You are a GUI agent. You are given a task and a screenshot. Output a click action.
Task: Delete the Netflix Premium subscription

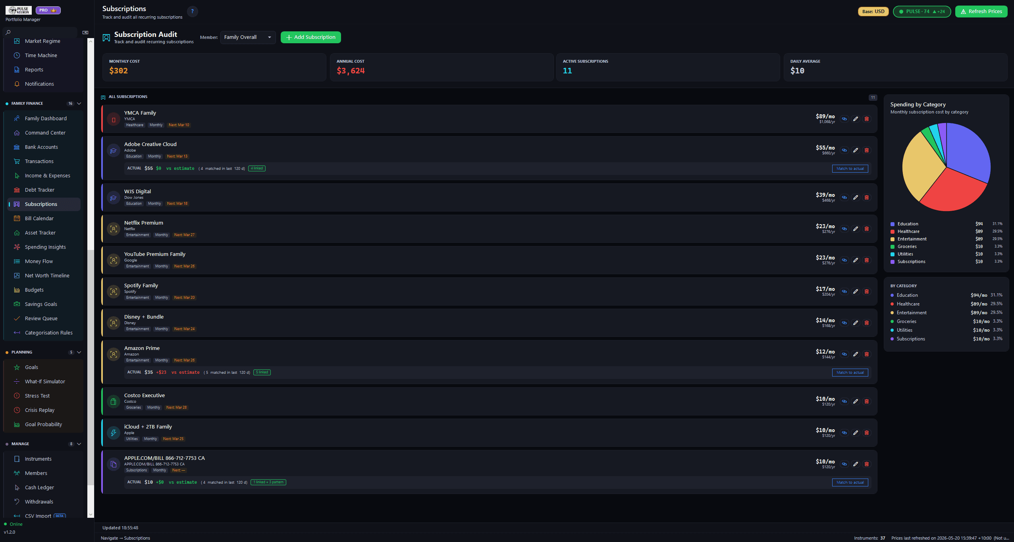pyautogui.click(x=867, y=229)
